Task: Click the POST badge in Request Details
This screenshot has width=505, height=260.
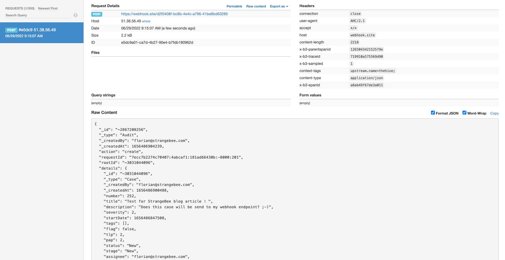Action: click(x=97, y=14)
